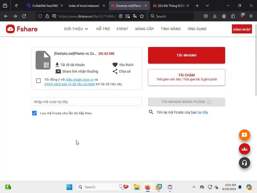Click Firefox icon in taskbar
The height and width of the screenshot is (193, 257).
click(x=148, y=187)
